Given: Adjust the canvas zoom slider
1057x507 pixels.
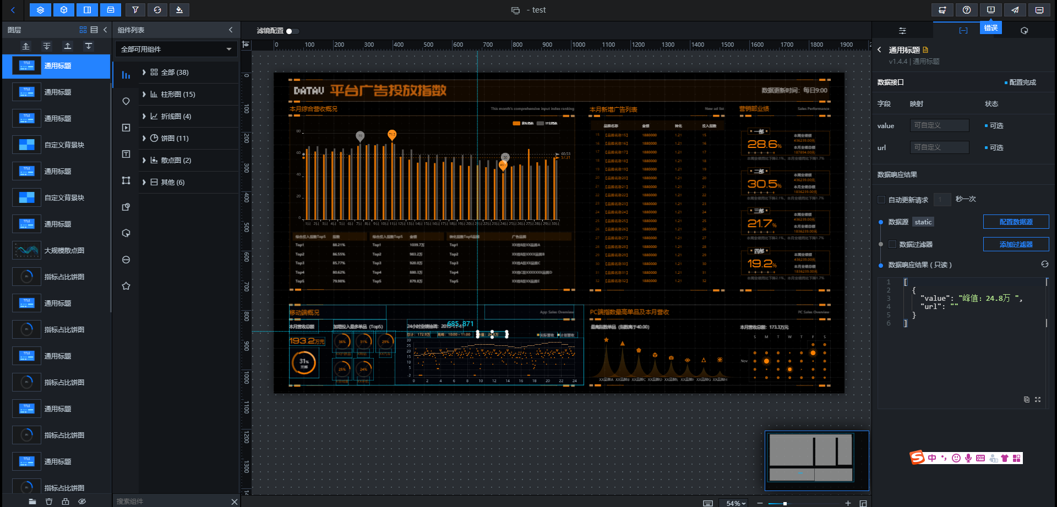Looking at the screenshot, I should click(785, 503).
